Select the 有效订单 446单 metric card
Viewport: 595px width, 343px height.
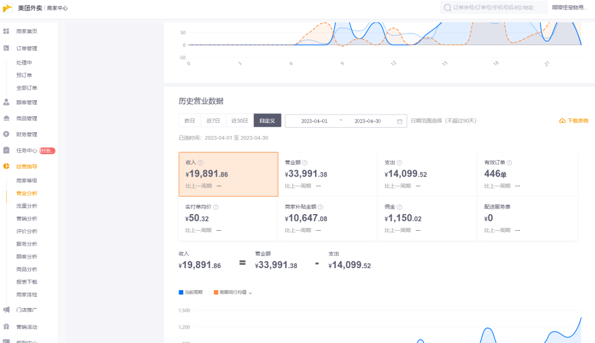click(527, 175)
